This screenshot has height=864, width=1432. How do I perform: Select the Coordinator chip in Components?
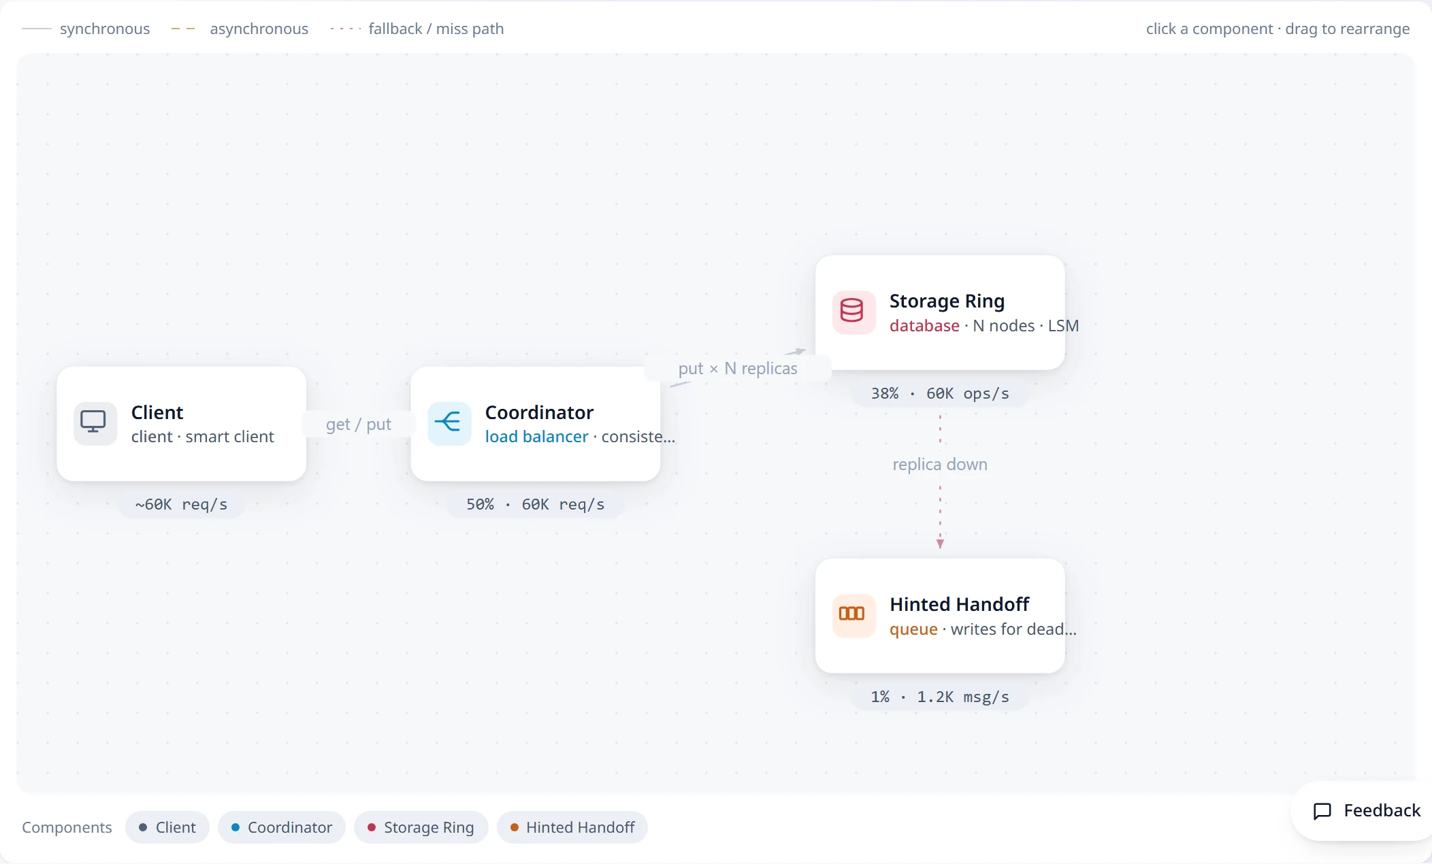point(282,827)
